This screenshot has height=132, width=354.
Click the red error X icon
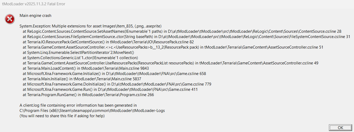(10, 19)
